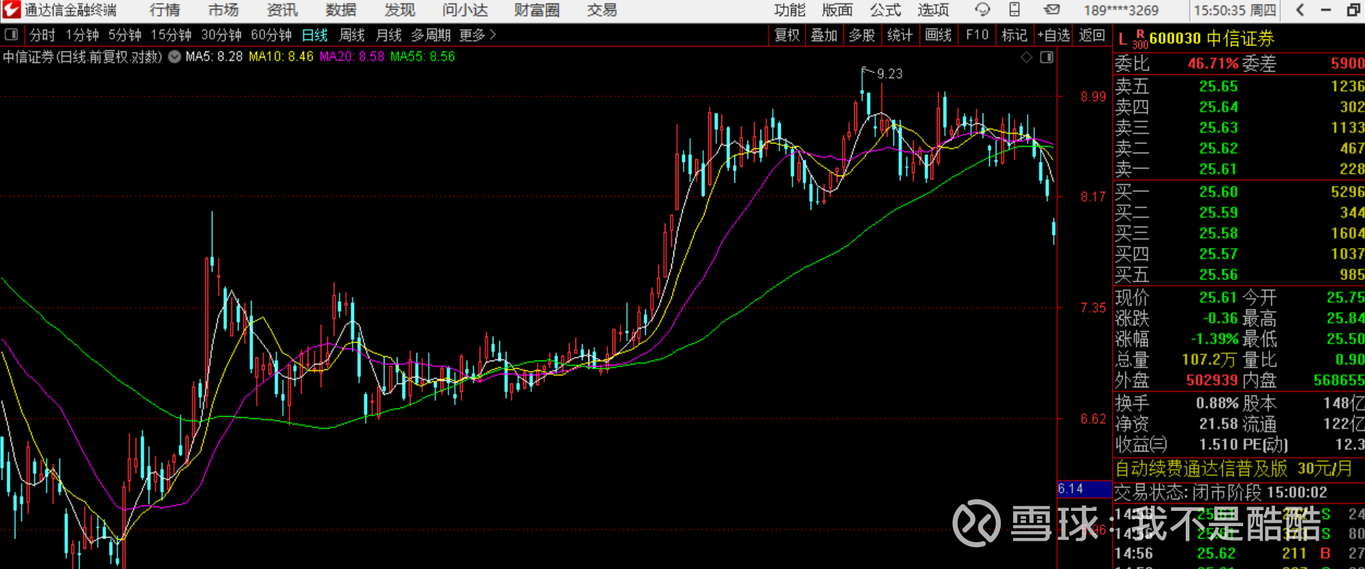Image resolution: width=1365 pixels, height=569 pixels.
Task: Open the 选项 menu
Action: (933, 10)
